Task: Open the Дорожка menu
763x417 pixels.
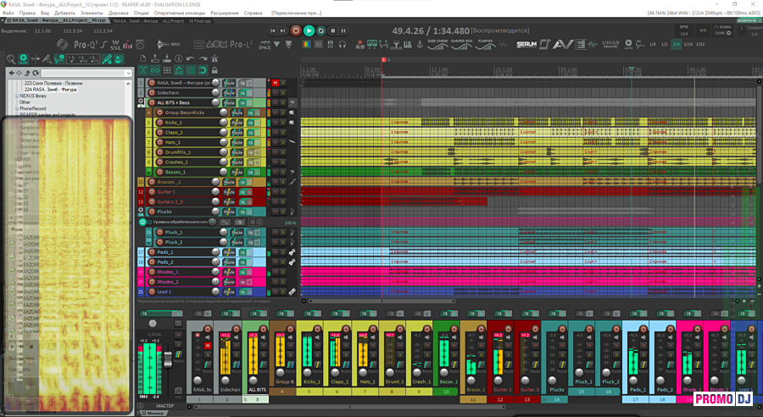Action: coord(117,14)
